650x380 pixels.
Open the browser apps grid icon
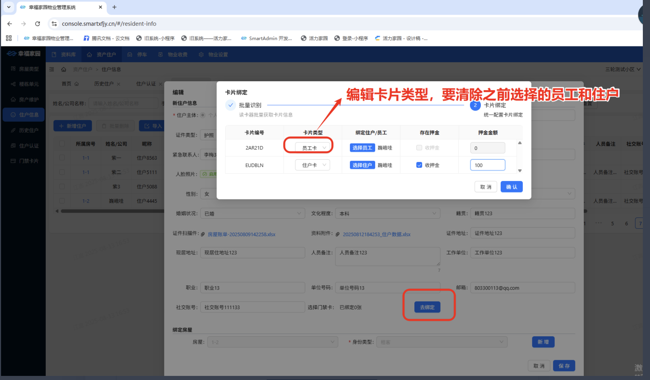coord(9,38)
